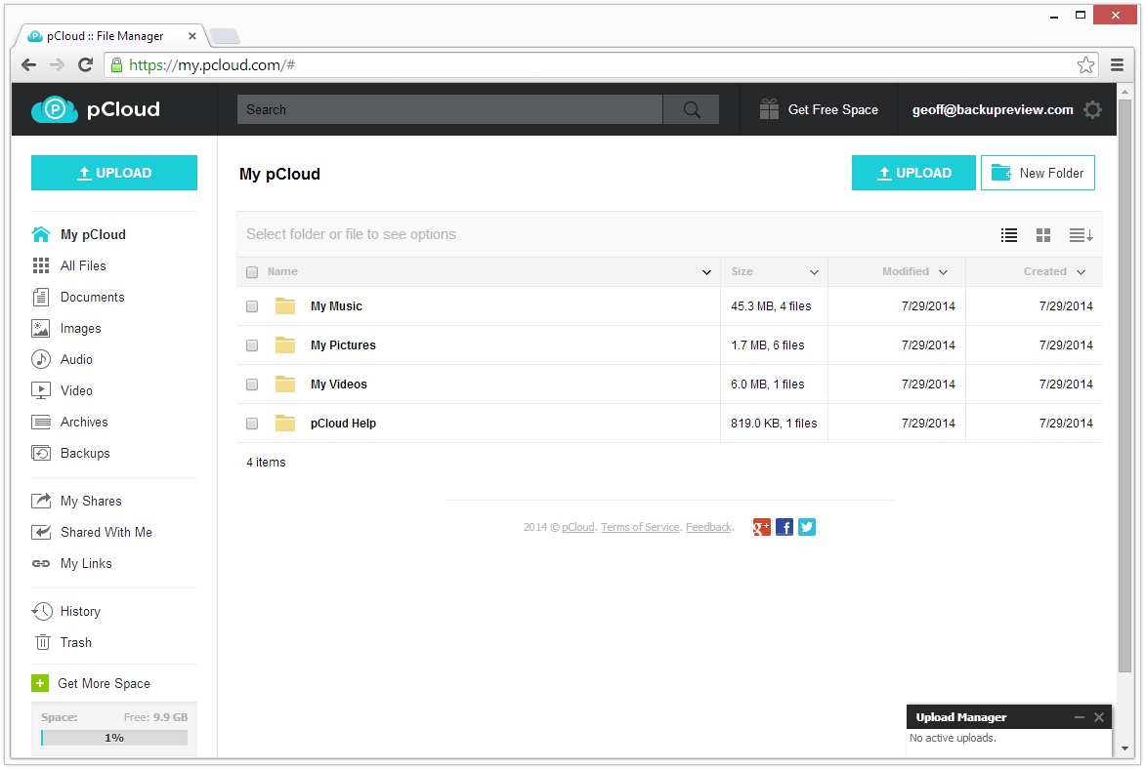Expand the Name column dropdown arrow

[x=706, y=272]
